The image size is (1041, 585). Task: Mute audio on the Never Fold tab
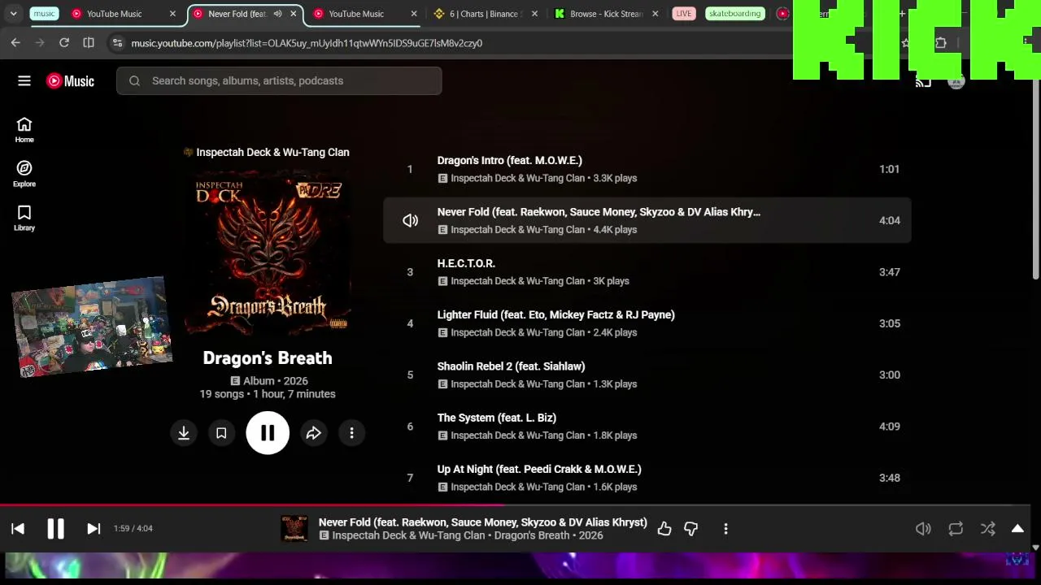point(278,14)
